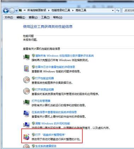Open the 查看(V) menu
This screenshot has height=149, width=134.
pos(33,17)
